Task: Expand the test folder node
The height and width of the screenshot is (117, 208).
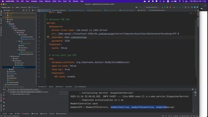Action: [x=7, y=69]
